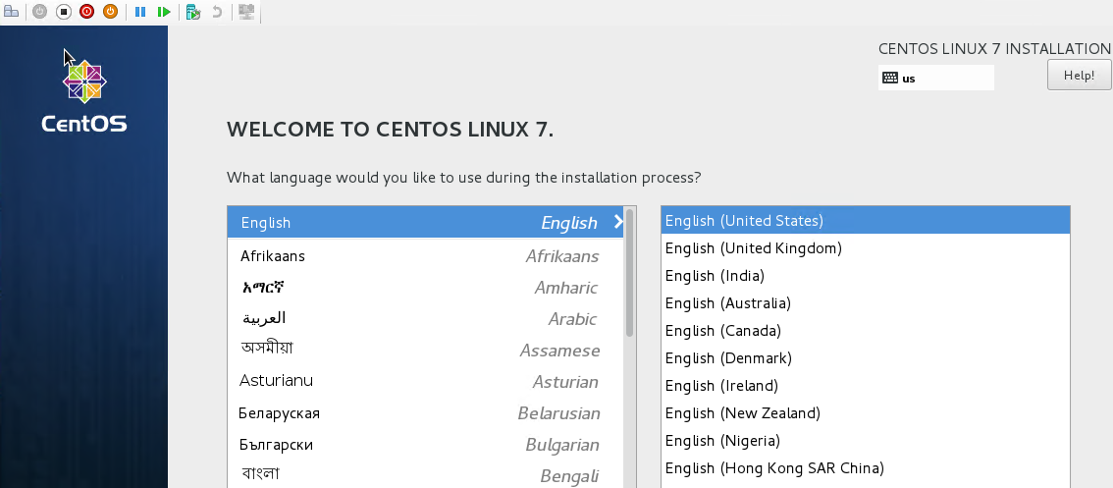Select Bulgarian language row
Screen dimensions: 1113x488
pyautogui.click(x=425, y=445)
